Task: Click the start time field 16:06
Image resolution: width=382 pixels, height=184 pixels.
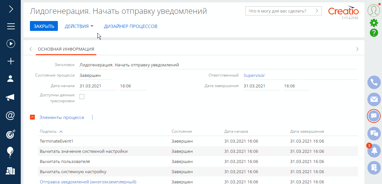Action: coord(133,86)
